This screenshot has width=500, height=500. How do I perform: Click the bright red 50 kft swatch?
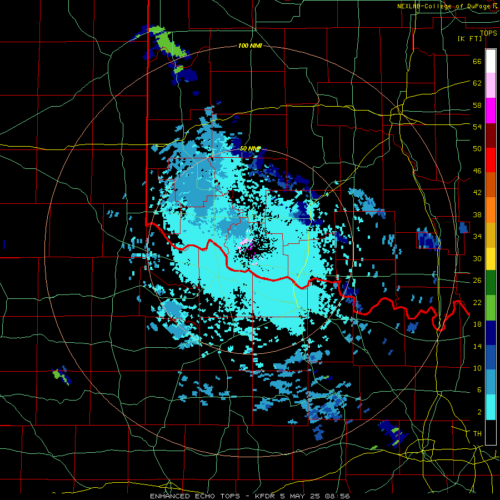[x=491, y=160]
